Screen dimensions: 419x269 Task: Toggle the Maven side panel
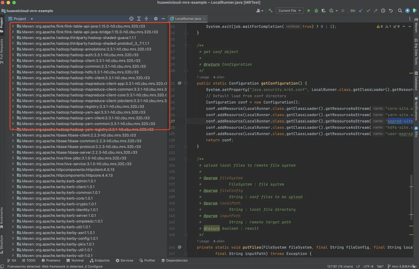pyautogui.click(x=416, y=25)
